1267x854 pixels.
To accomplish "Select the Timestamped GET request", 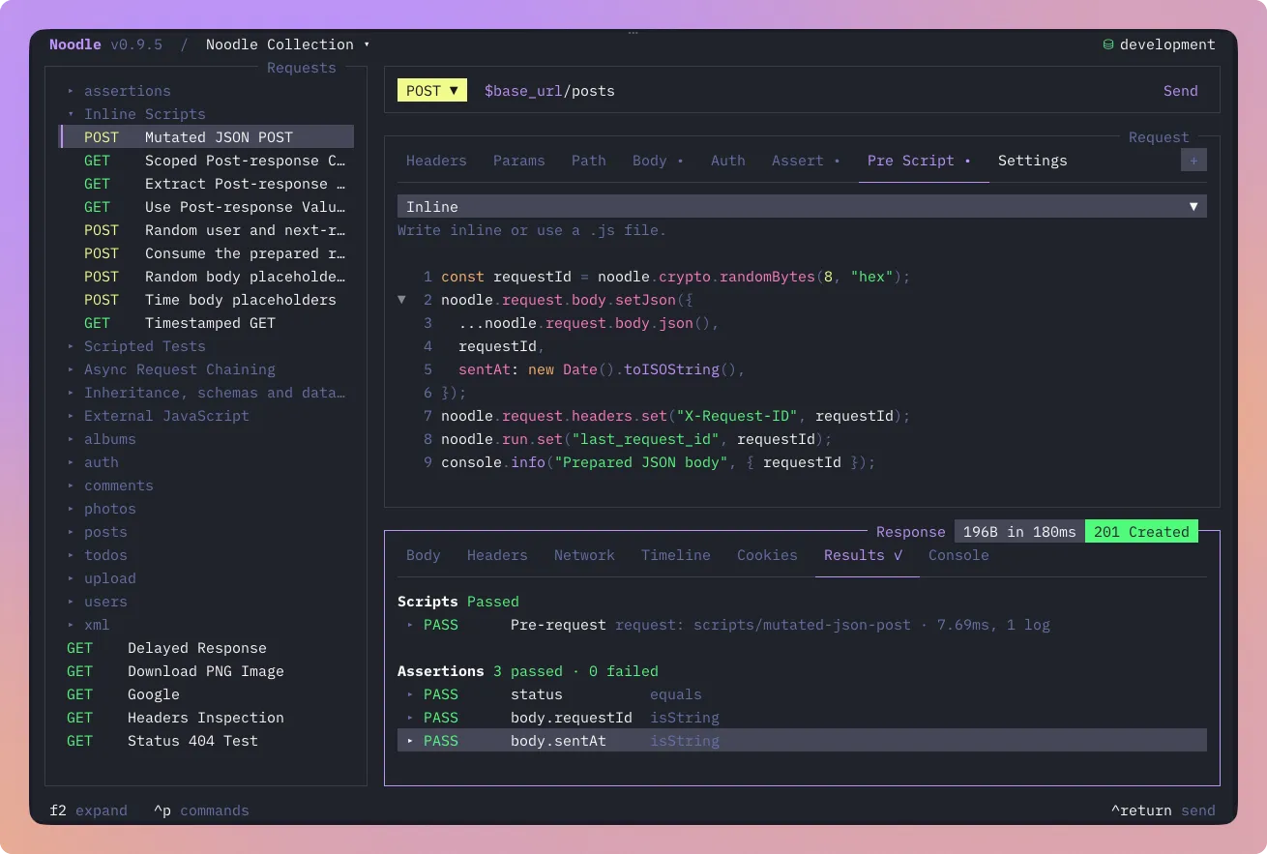I will click(207, 323).
